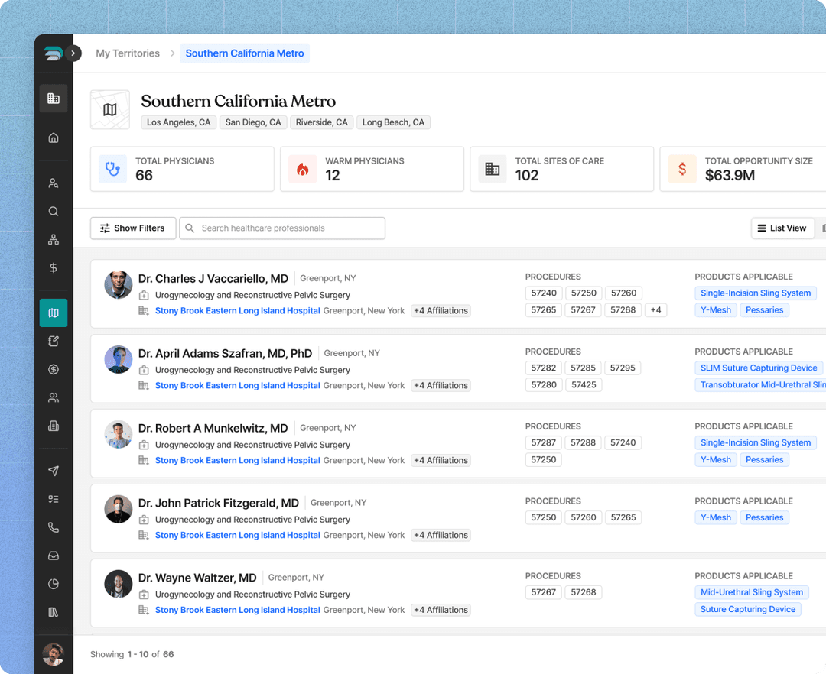Click the pie chart analytics icon
Image resolution: width=826 pixels, height=674 pixels.
coord(54,584)
